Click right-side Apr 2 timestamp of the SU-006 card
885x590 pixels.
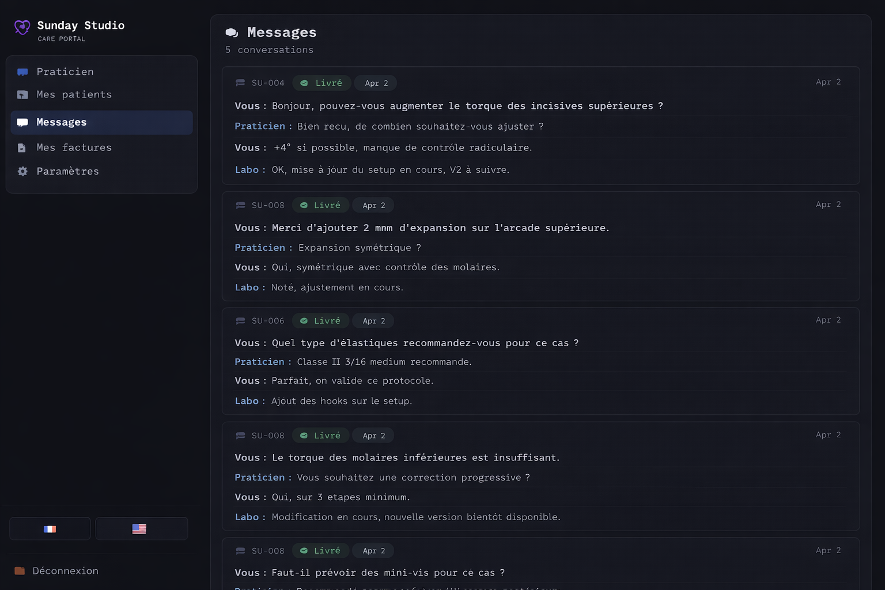(x=828, y=320)
